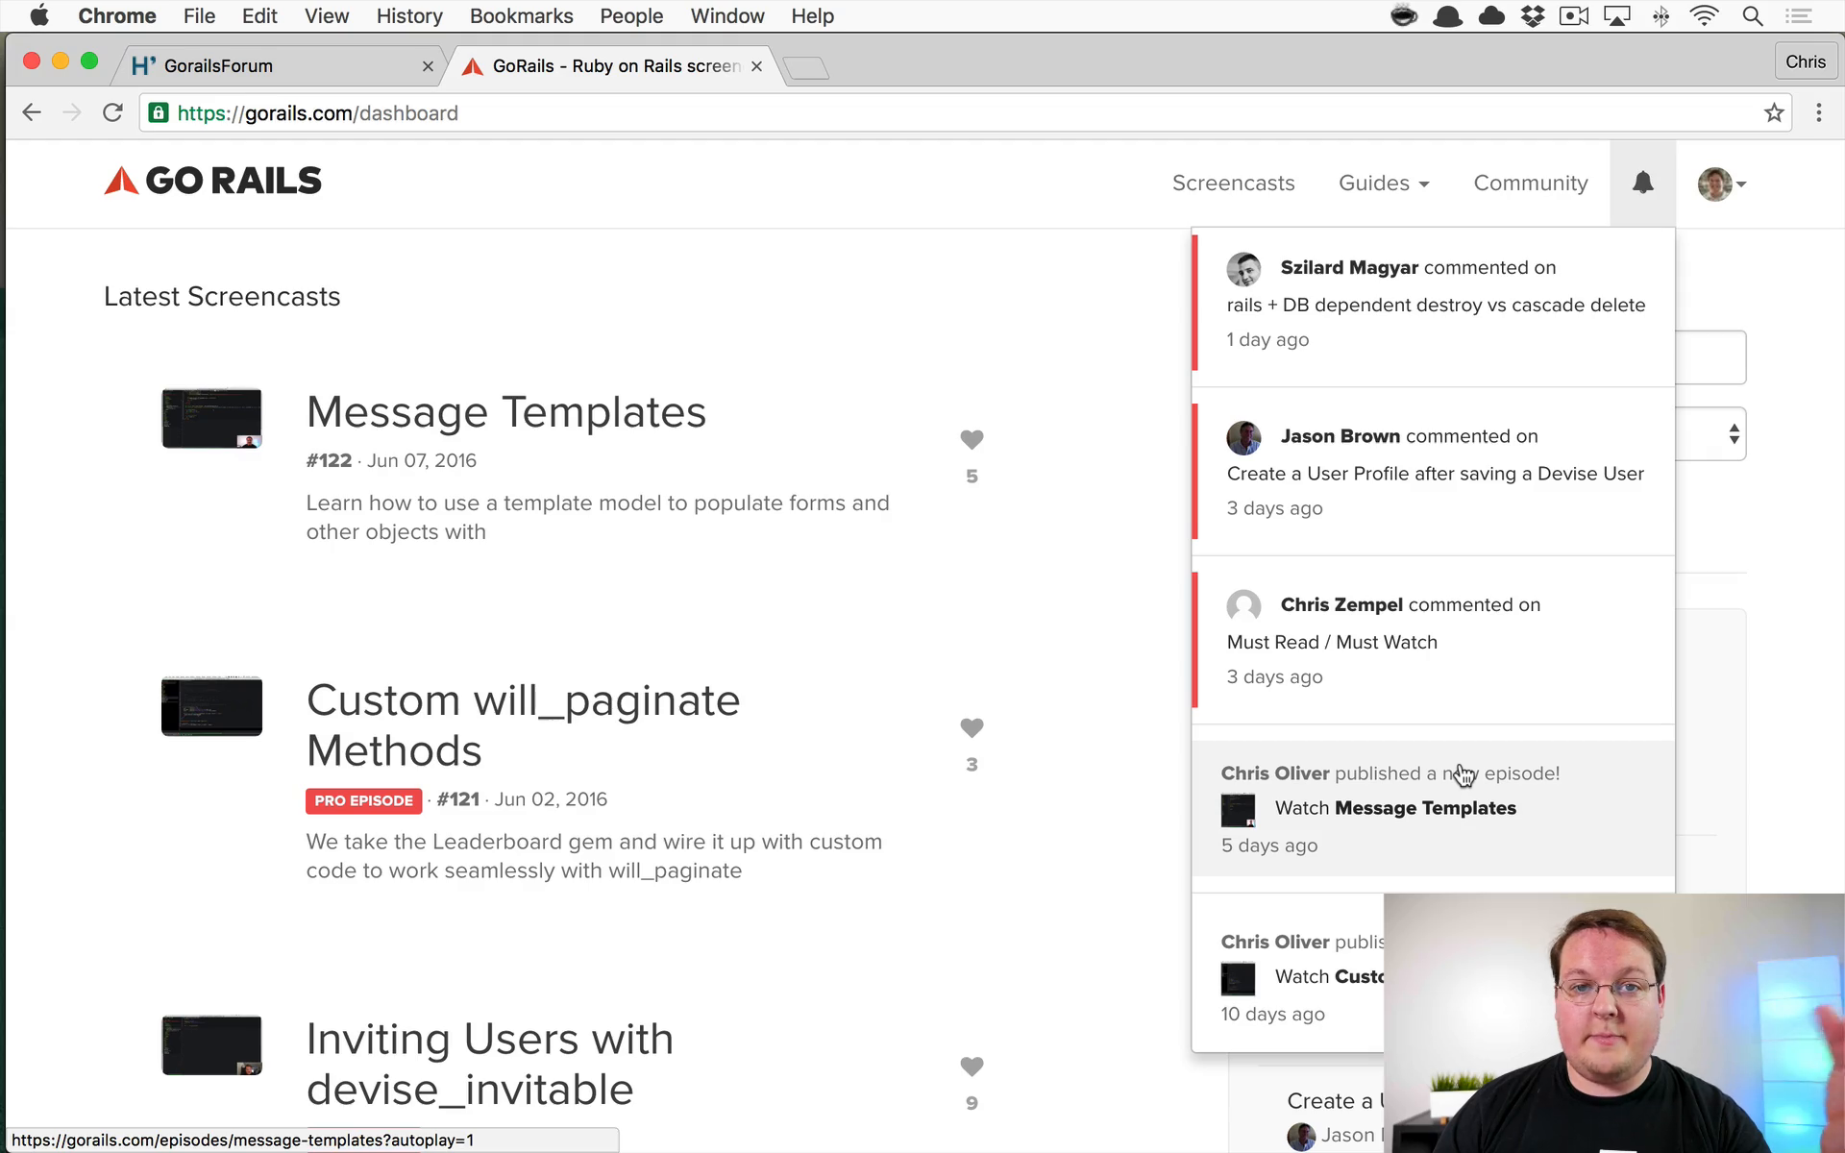Open the user avatar dropdown
Image resolution: width=1845 pixels, height=1153 pixels.
click(1721, 184)
